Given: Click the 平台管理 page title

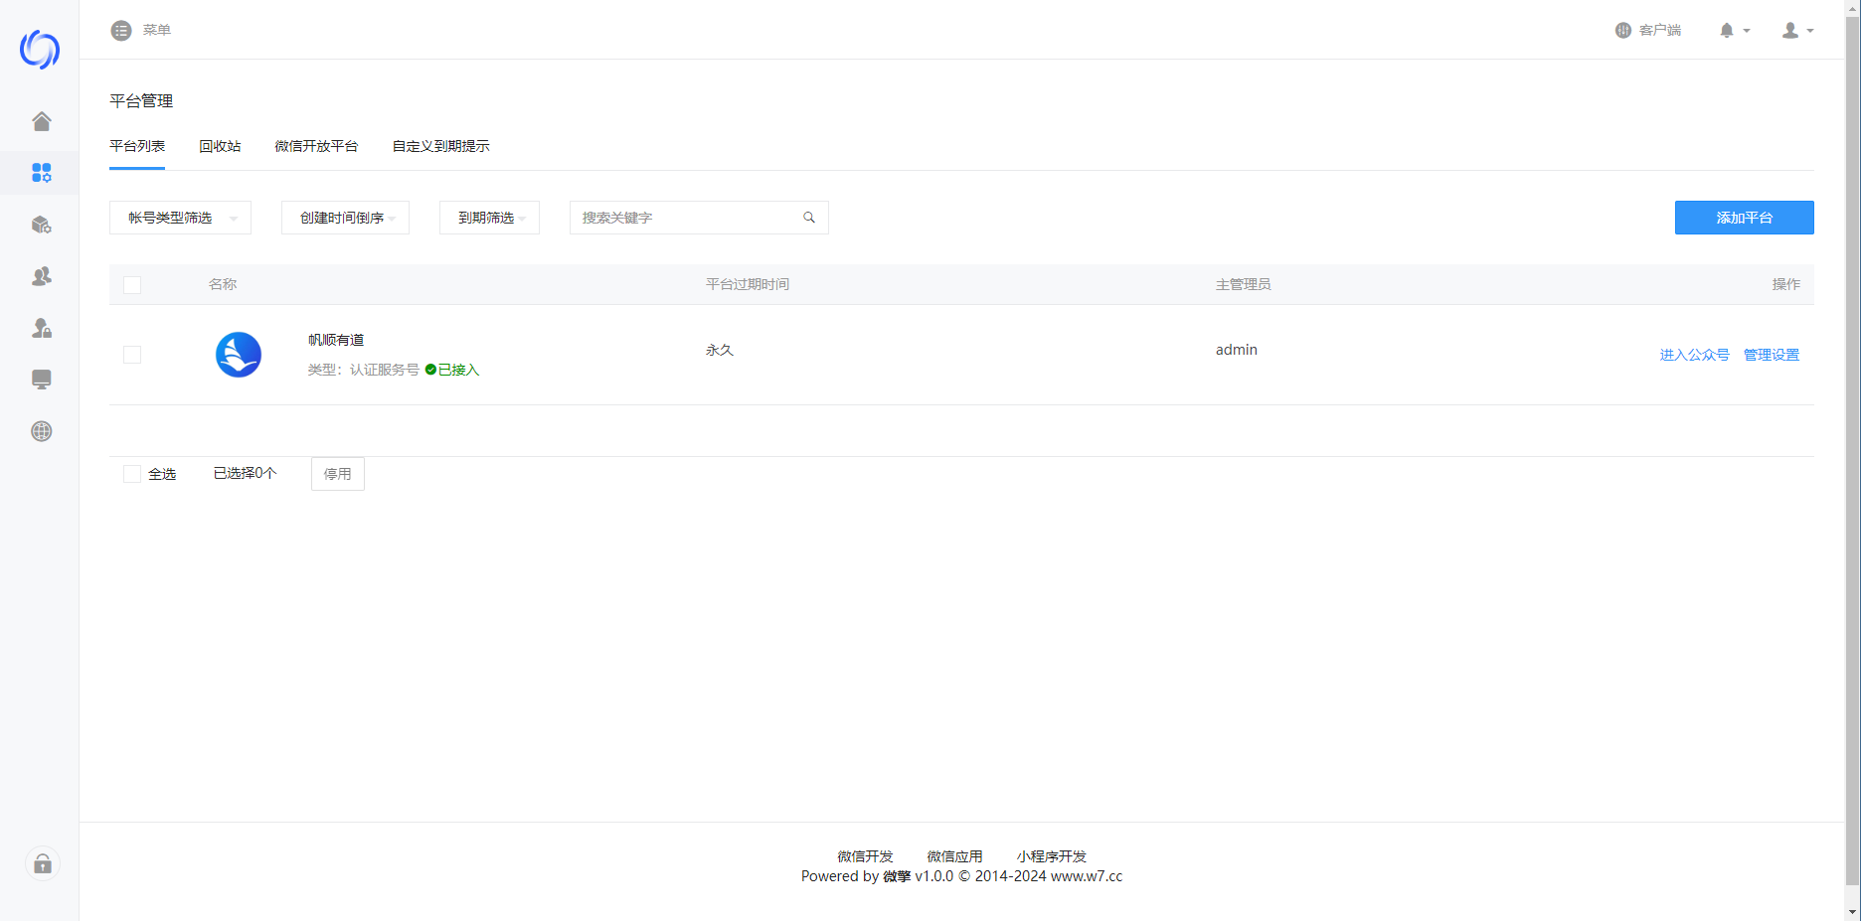Looking at the screenshot, I should (141, 101).
